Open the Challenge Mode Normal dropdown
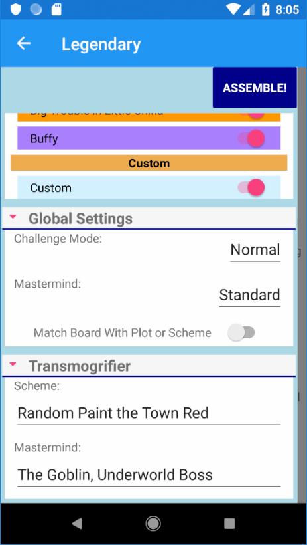 [255, 250]
